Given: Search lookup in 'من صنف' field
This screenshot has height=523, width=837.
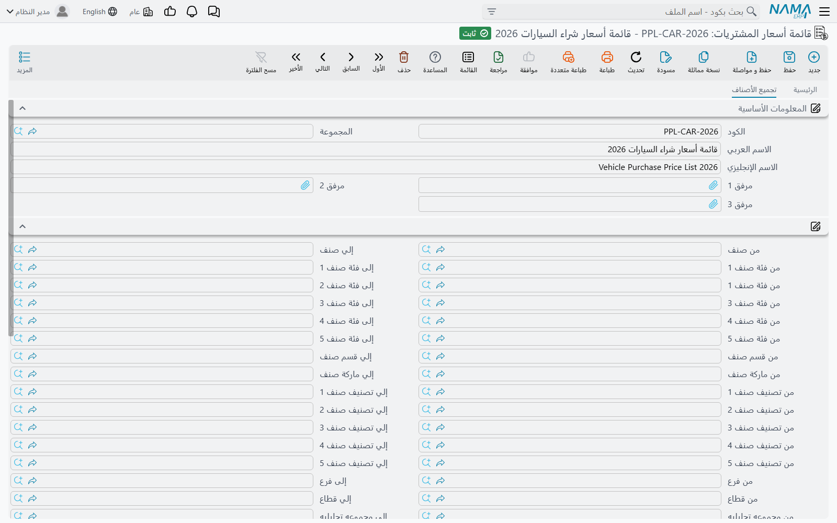Looking at the screenshot, I should point(426,249).
